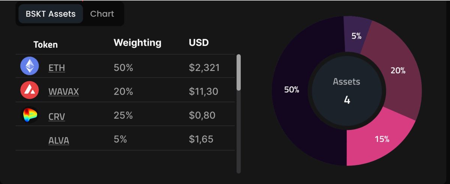450x184 pixels.
Task: Select the 5% purple donut segment
Action: point(357,36)
